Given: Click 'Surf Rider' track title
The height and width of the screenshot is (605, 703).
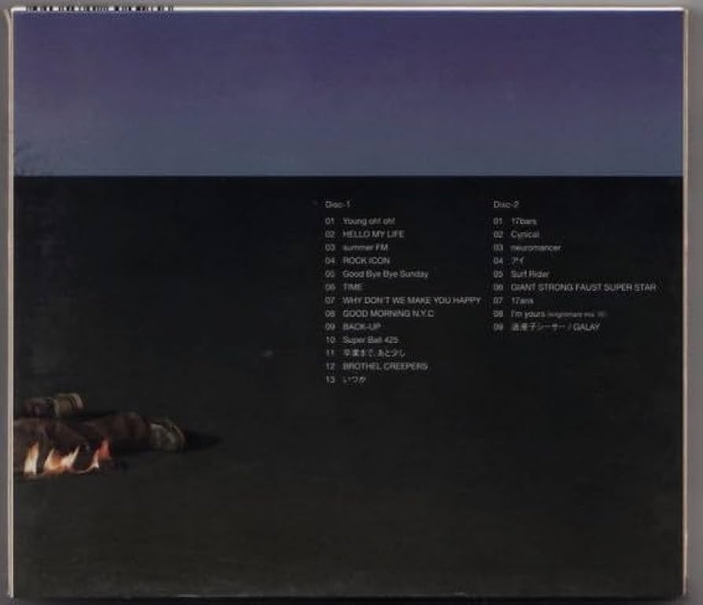Looking at the screenshot, I should [529, 274].
